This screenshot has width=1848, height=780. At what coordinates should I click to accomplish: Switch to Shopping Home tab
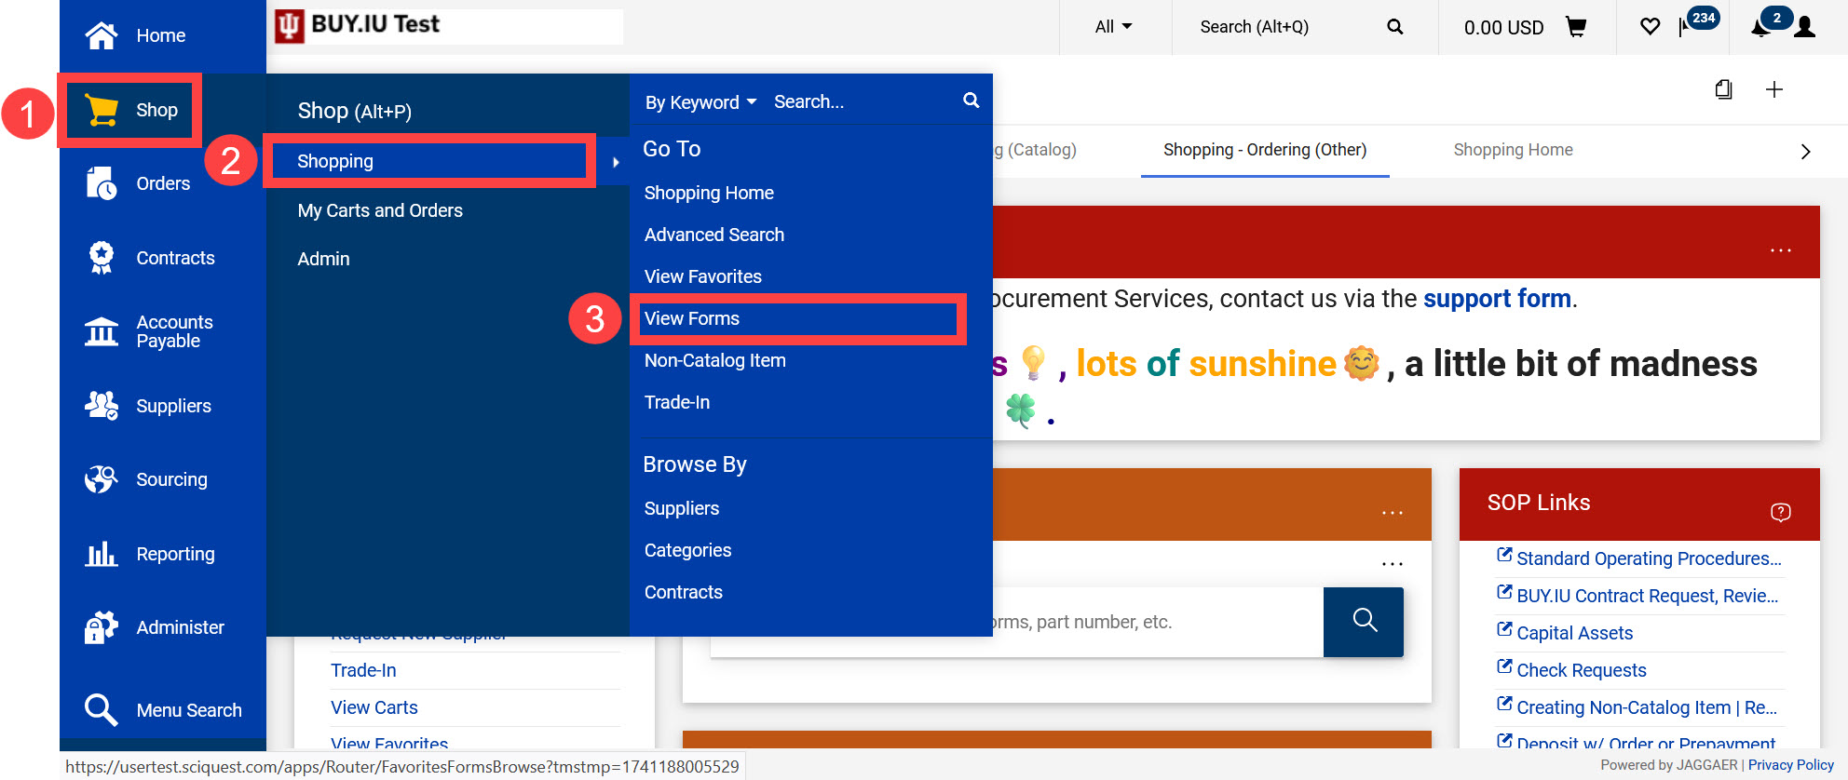tap(1513, 150)
